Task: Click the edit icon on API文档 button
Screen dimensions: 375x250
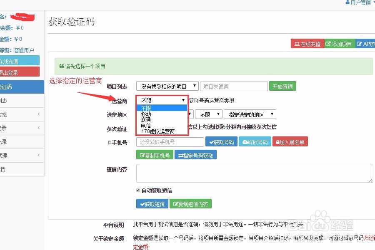Action: pos(359,43)
